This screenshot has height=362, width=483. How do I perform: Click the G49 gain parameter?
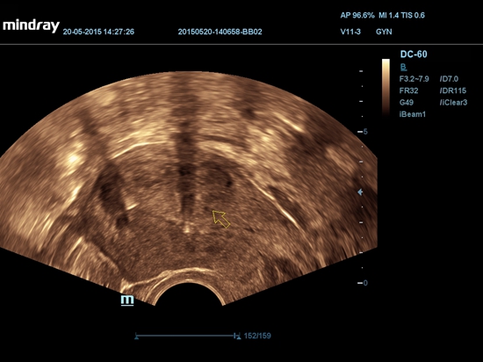coord(407,102)
